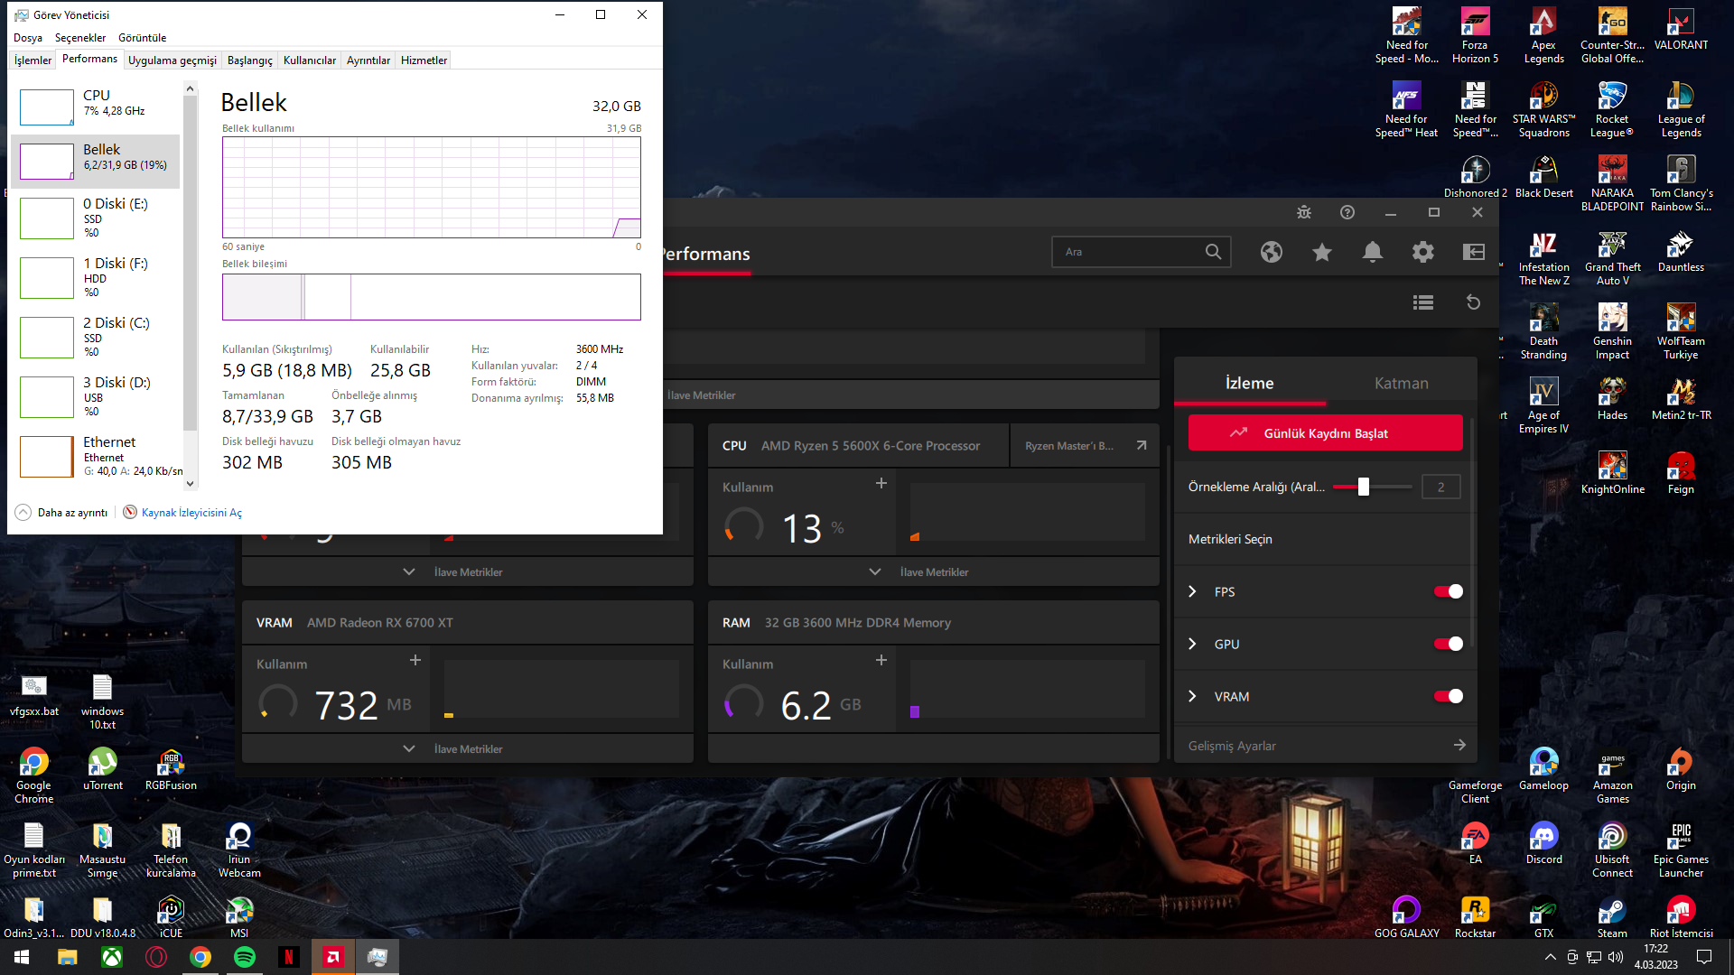
Task: Add metric plus in VRAM Kullanım
Action: [x=415, y=660]
